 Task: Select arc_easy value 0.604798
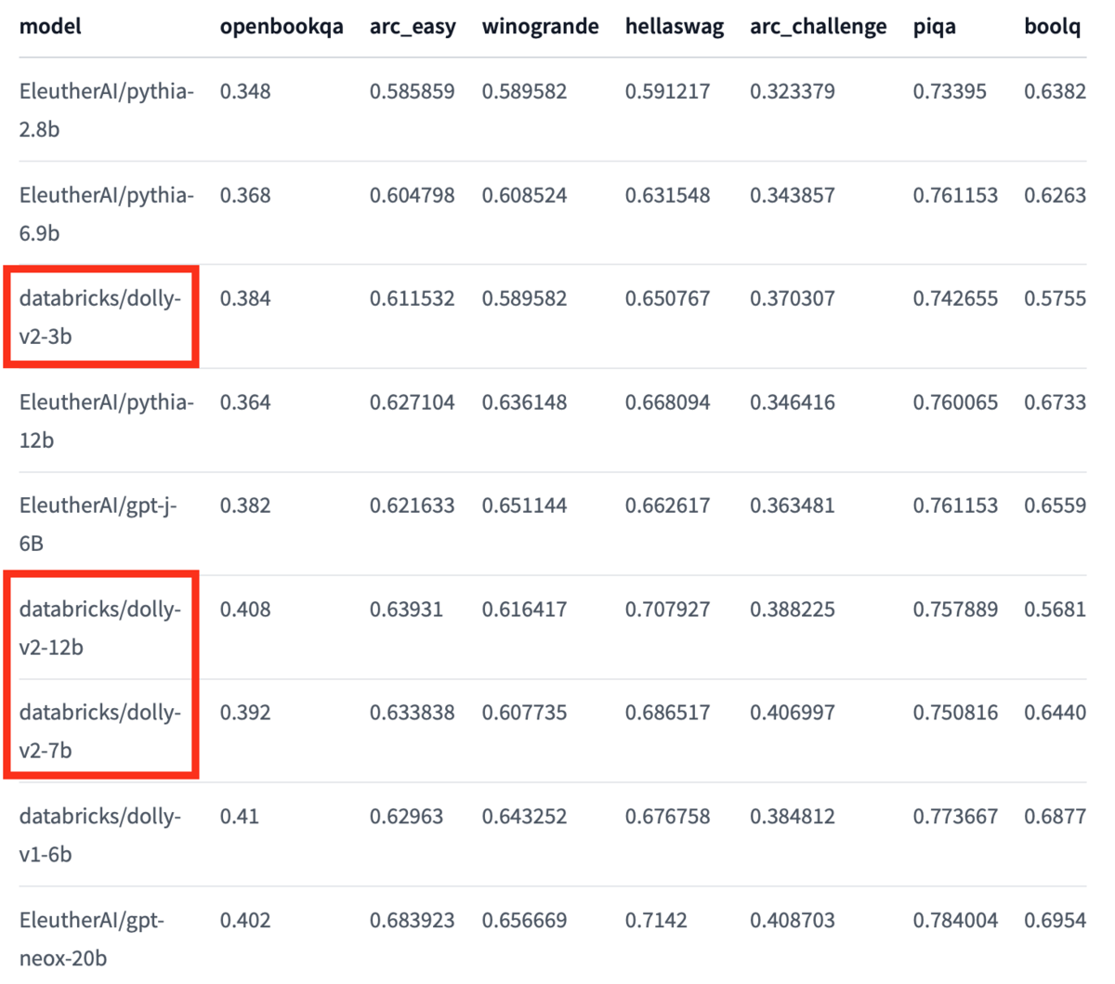(413, 195)
